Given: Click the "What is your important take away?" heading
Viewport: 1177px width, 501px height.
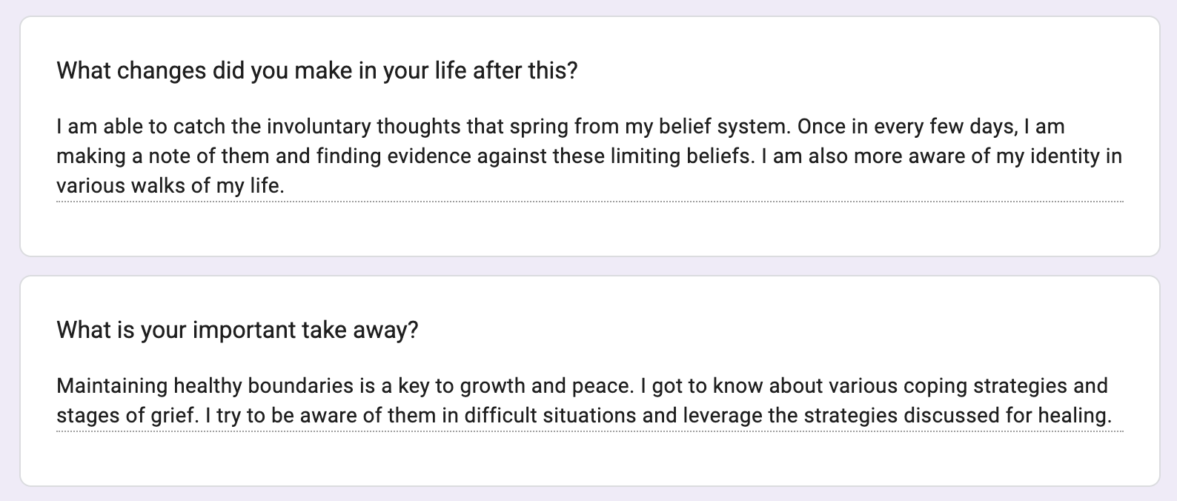Looking at the screenshot, I should pos(237,330).
